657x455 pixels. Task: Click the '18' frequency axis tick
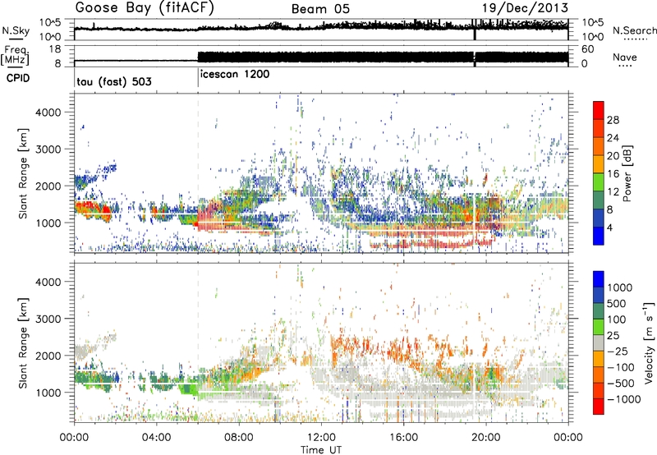tap(55, 49)
